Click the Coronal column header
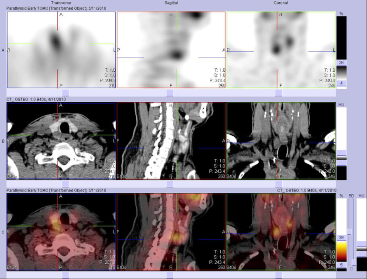367x279 pixels. (x=281, y=2)
